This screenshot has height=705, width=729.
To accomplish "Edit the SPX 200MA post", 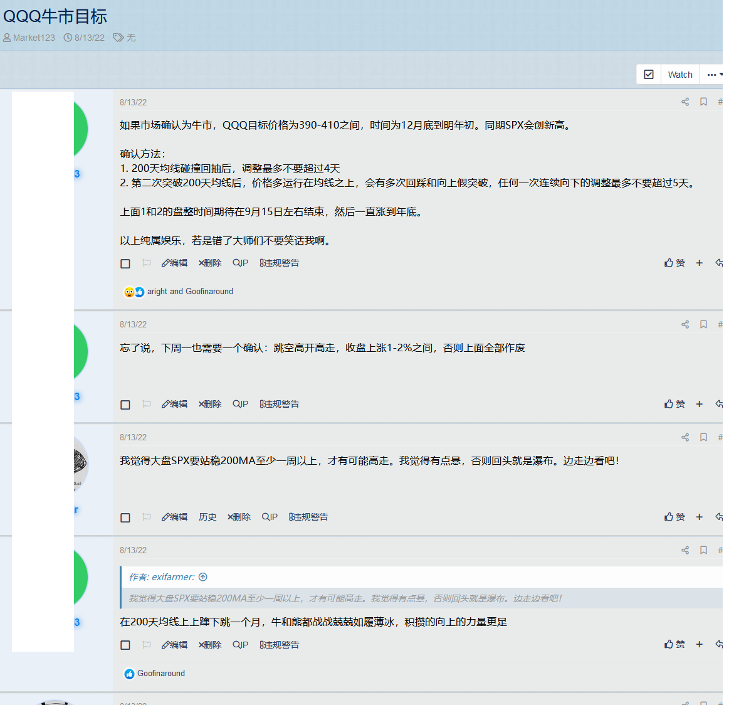I will pyautogui.click(x=174, y=517).
